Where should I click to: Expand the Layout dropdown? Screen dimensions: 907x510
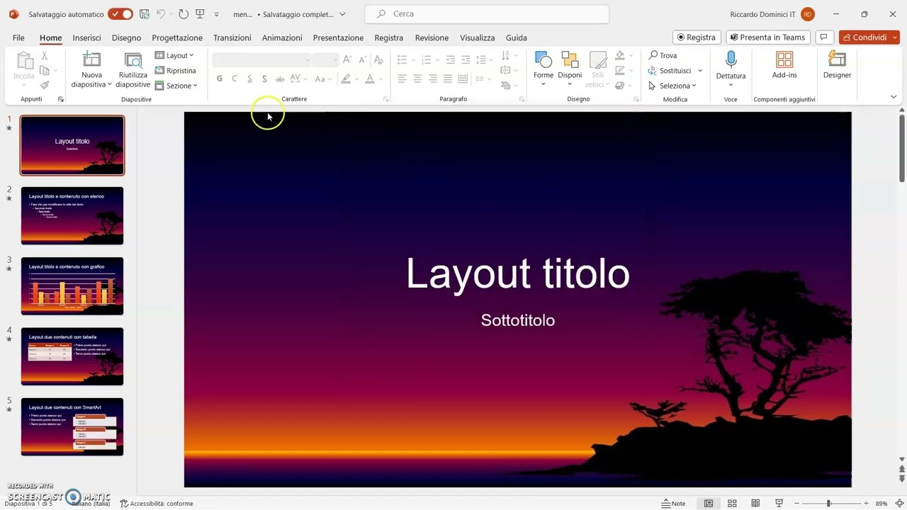coord(174,55)
